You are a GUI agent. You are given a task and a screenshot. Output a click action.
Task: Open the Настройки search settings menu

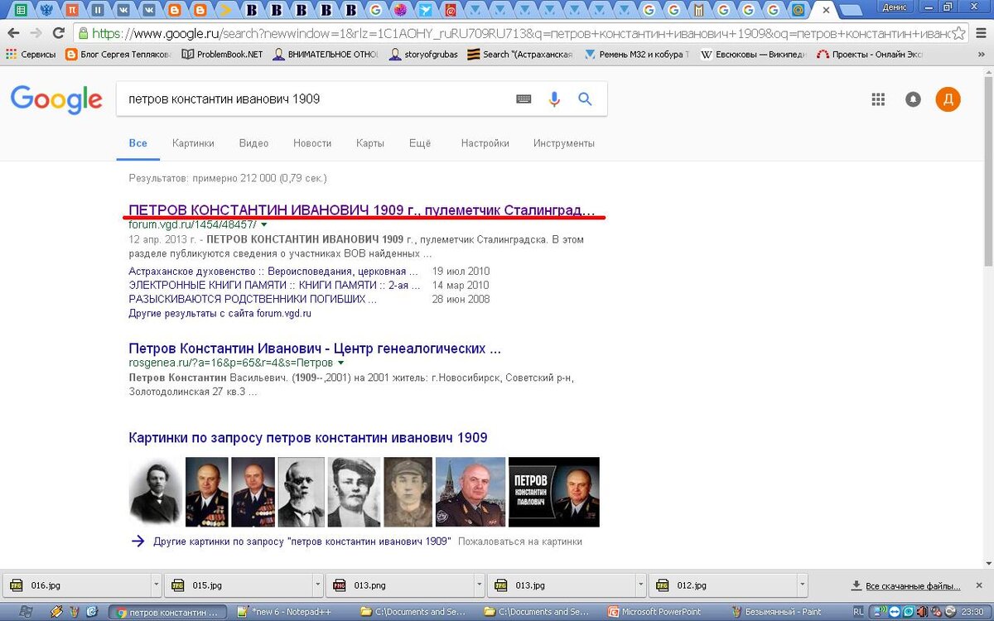pos(485,143)
